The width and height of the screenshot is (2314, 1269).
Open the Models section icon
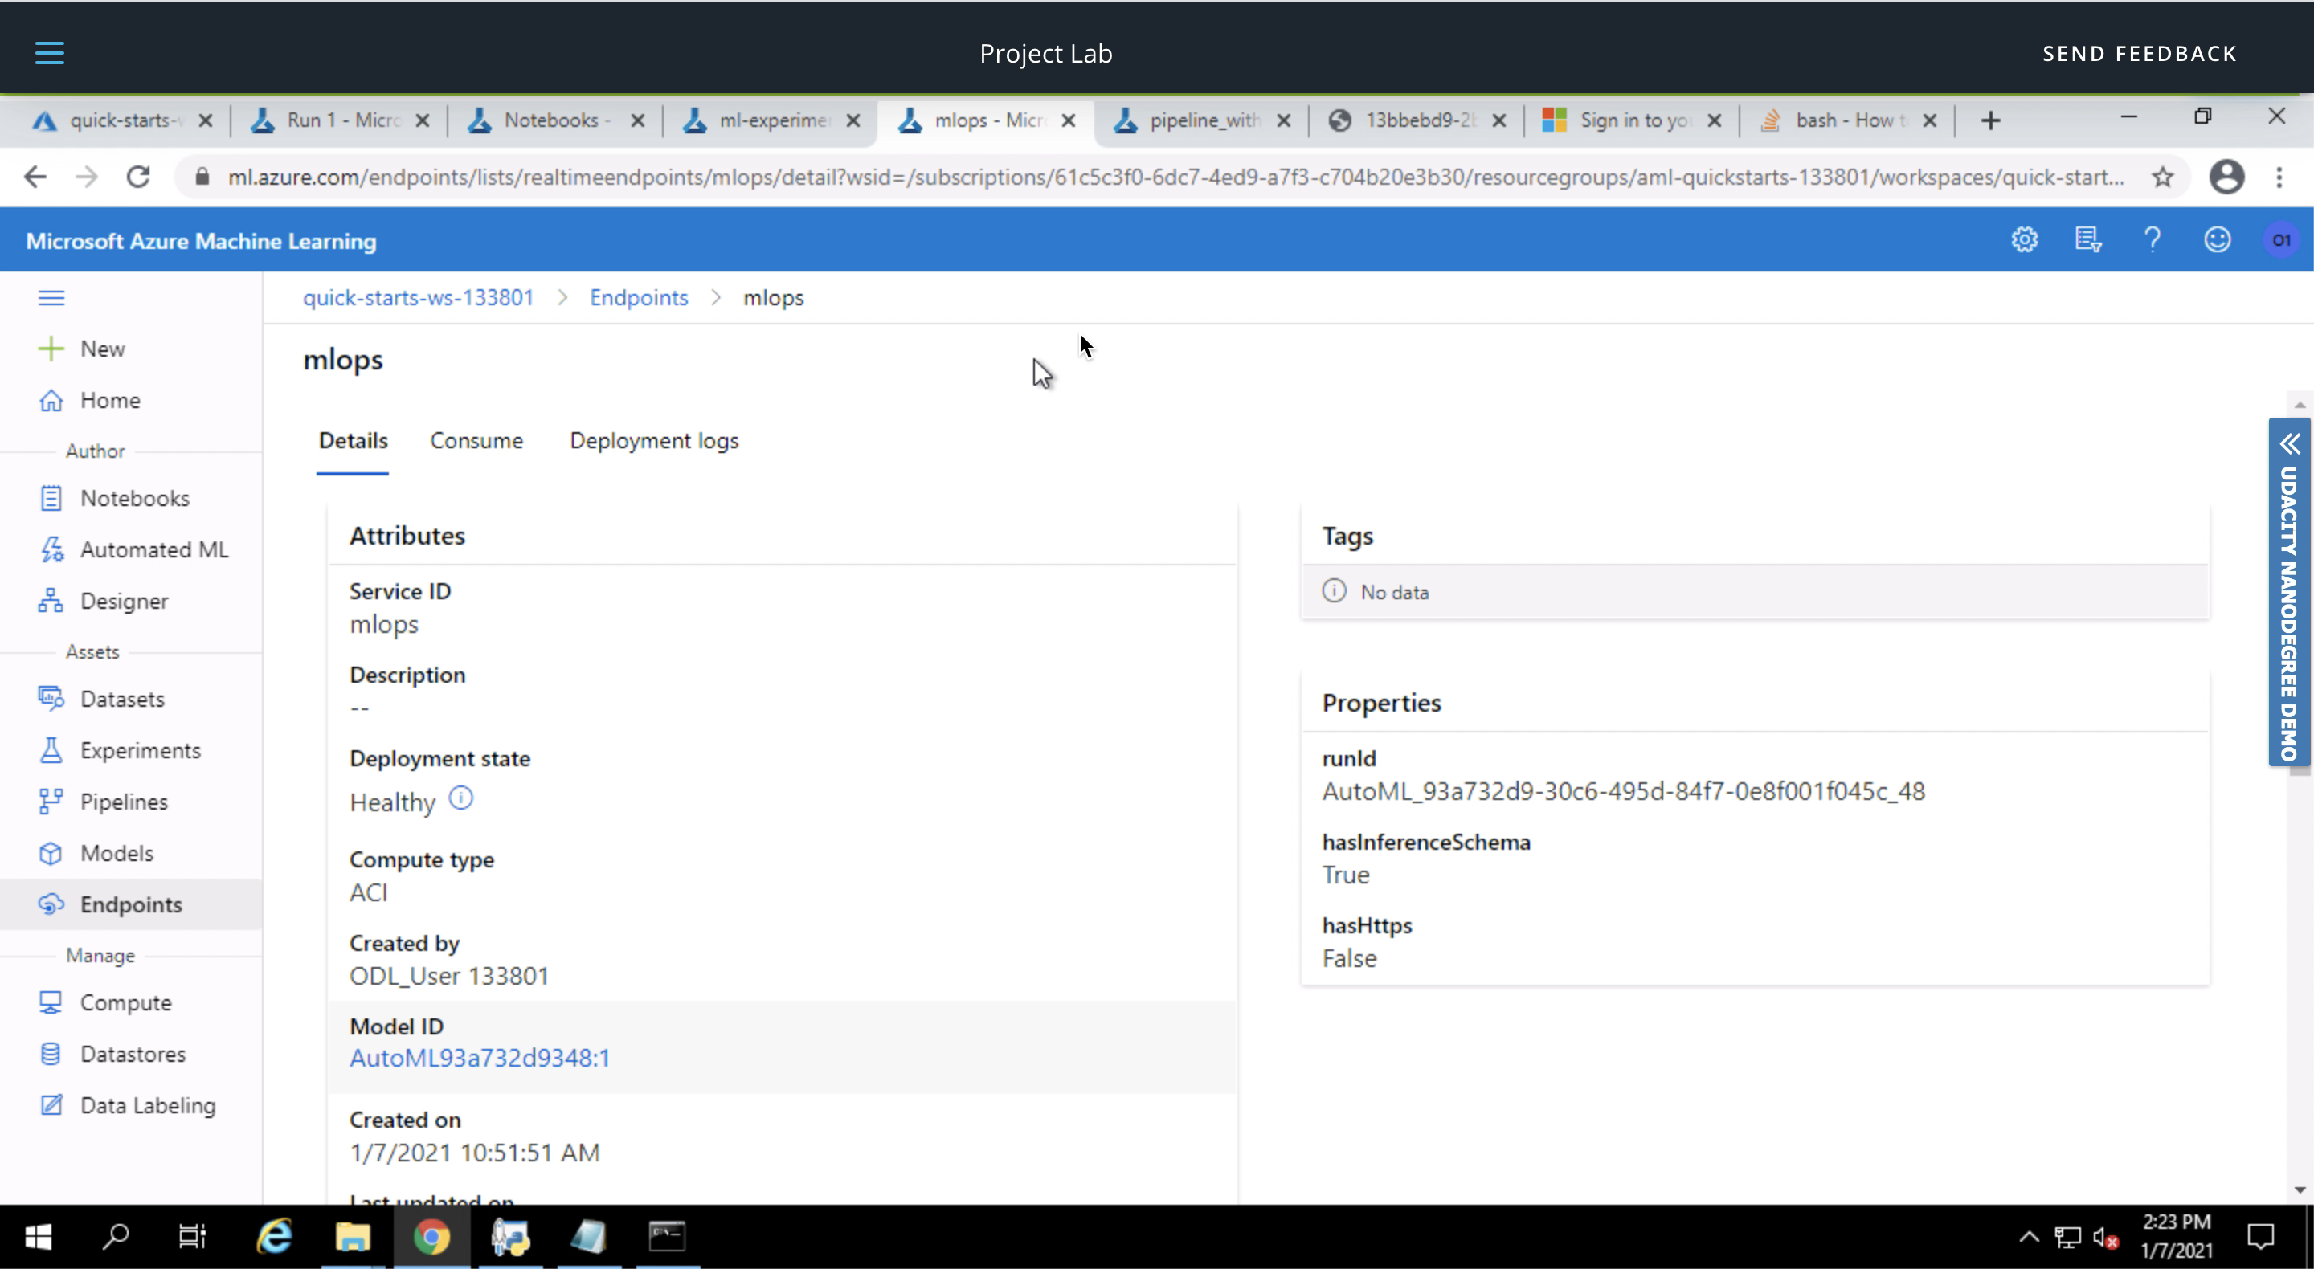click(51, 853)
